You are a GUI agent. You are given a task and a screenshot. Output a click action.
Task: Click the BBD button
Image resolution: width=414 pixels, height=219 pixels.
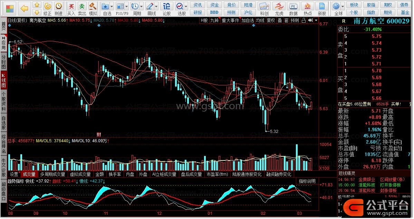click(214, 12)
